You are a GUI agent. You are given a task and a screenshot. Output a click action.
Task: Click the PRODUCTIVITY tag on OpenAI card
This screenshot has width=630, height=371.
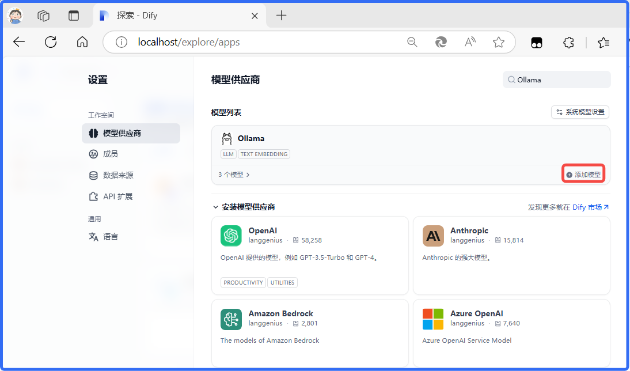click(x=243, y=283)
